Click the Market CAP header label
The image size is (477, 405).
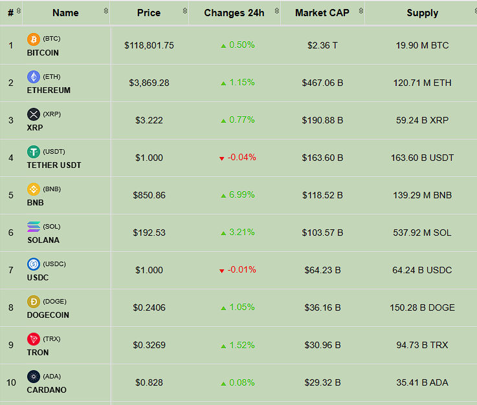(x=322, y=13)
